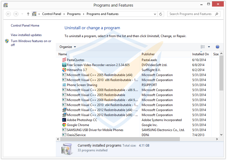Open address bar history dropdown

coord(155,14)
